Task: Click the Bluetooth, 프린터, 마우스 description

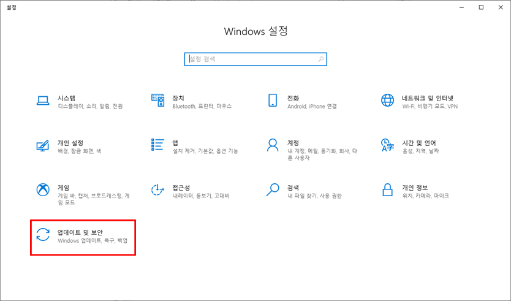Action: click(x=202, y=106)
